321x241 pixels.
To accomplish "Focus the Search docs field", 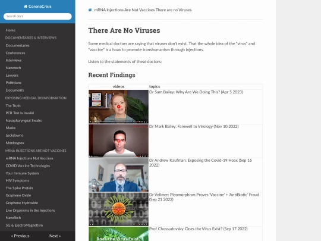I will [x=37, y=17].
